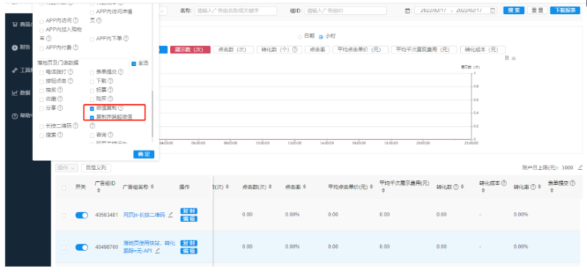Image resolution: width=587 pixels, height=272 pixels.
Task: Select the 平均点击单价 (元) metric tab
Action: point(360,50)
